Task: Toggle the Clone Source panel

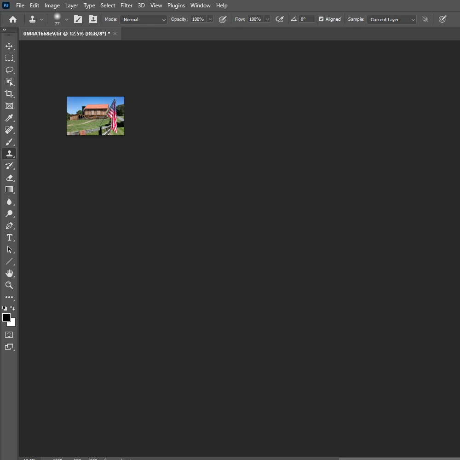Action: pos(93,19)
